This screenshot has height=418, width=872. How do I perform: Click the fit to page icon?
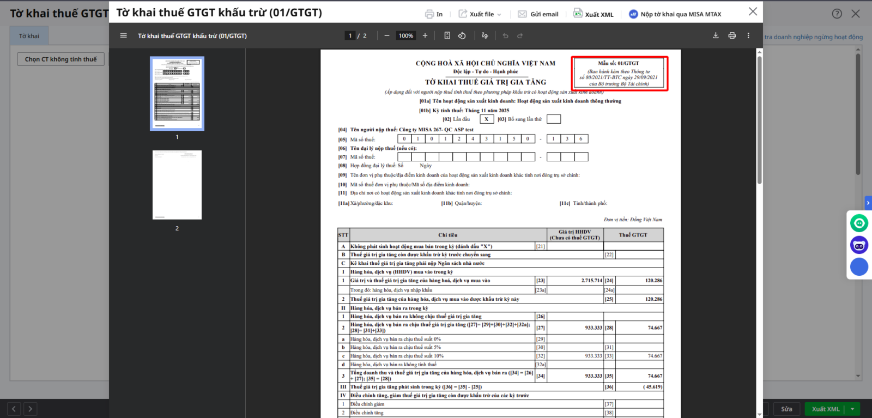447,36
